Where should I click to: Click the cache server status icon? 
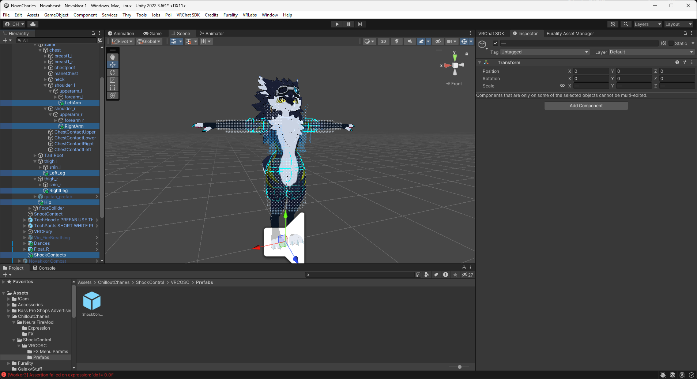pyautogui.click(x=672, y=375)
